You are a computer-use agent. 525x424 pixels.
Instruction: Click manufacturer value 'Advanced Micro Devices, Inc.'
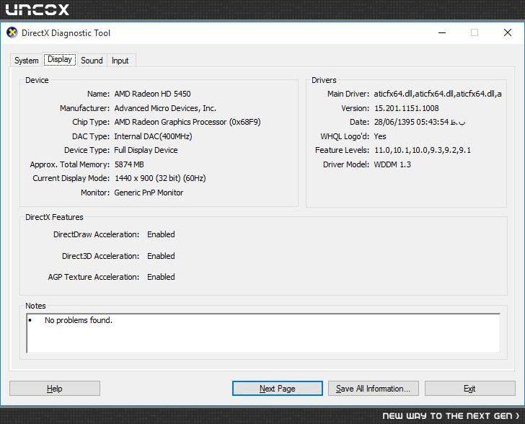click(165, 108)
